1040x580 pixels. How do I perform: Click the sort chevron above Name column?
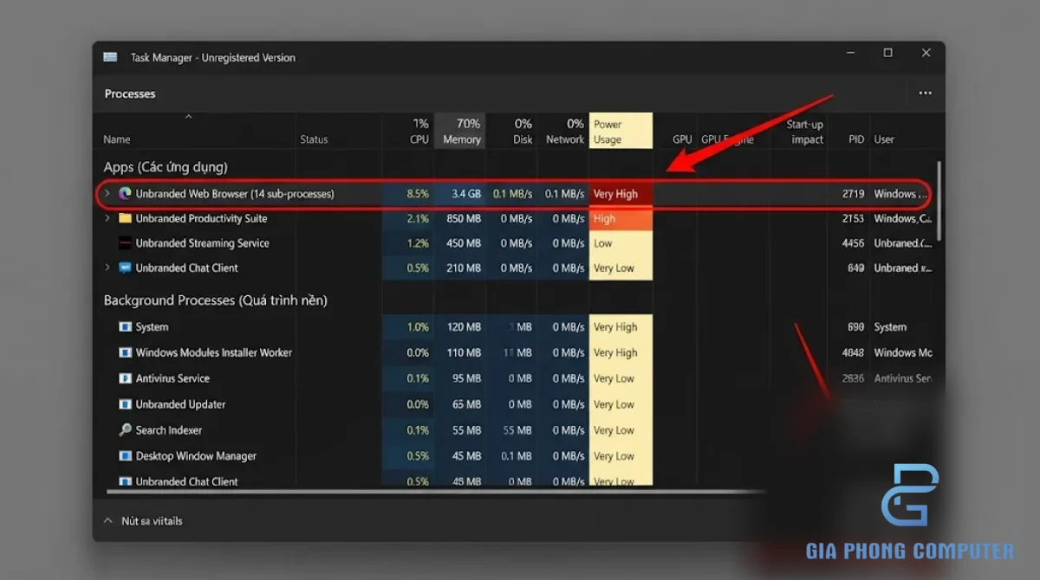pyautogui.click(x=188, y=117)
